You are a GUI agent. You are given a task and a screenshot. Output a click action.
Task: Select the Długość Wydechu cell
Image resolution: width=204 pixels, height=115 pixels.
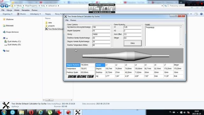point(73,65)
